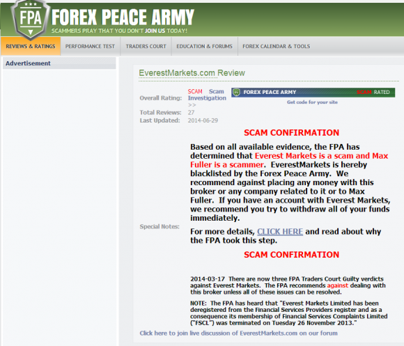Click the FPA shield logo
The height and width of the screenshot is (346, 404).
click(31, 19)
